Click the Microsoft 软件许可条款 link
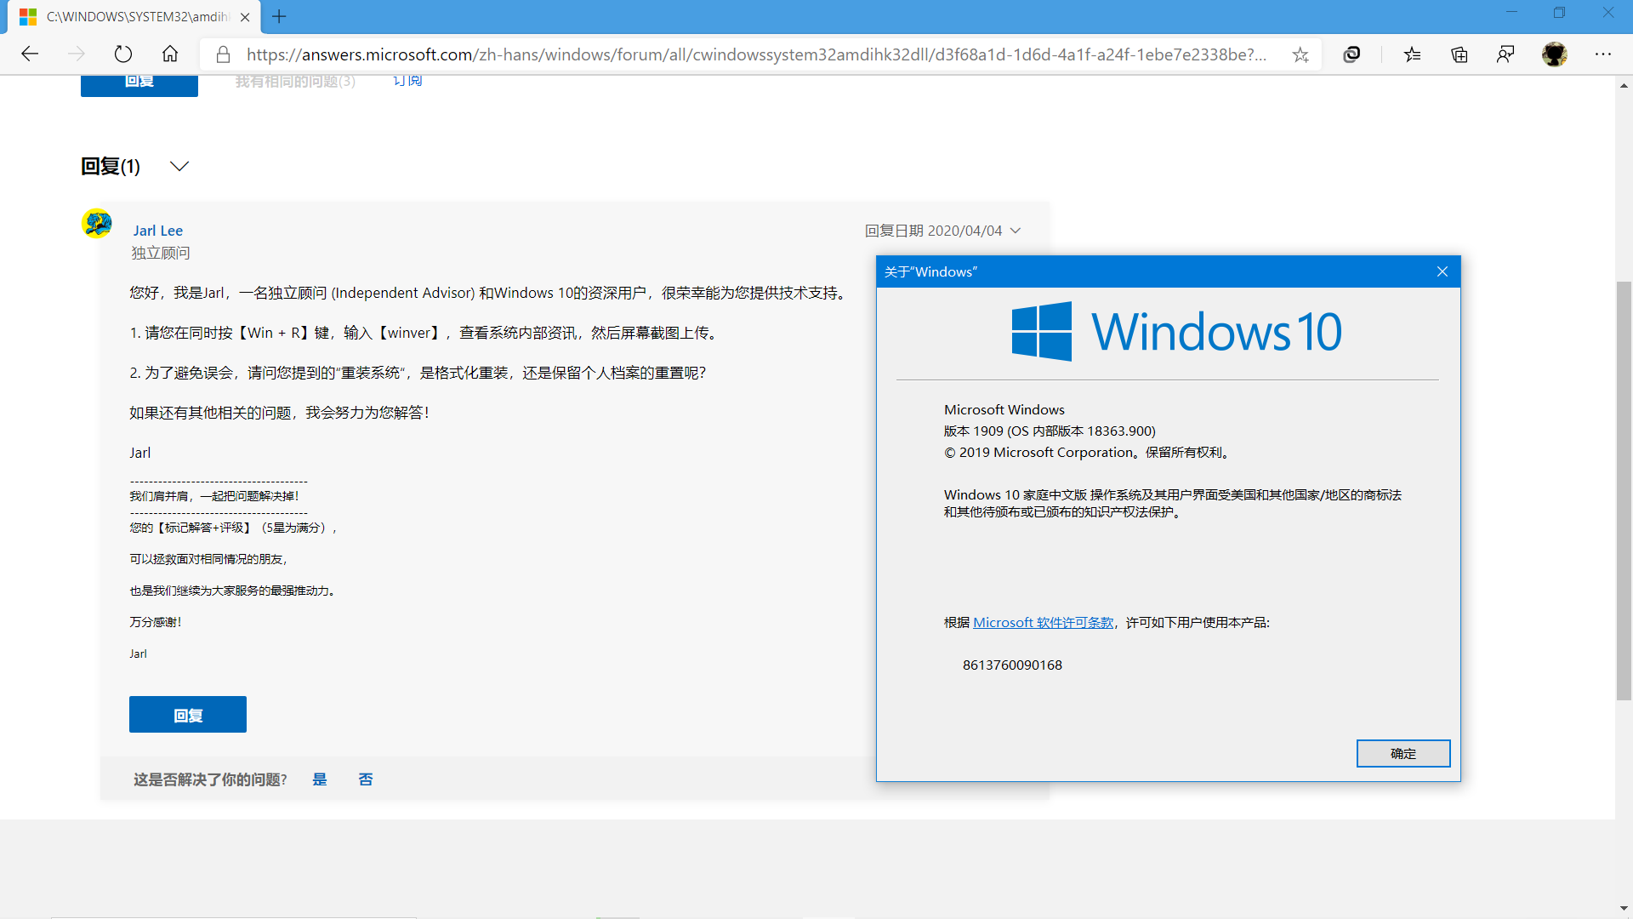 (x=1043, y=623)
